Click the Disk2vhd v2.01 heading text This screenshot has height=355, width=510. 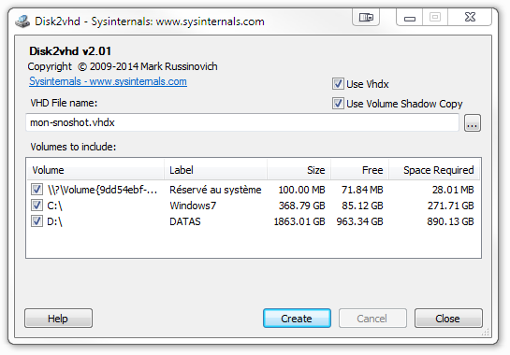pos(70,51)
